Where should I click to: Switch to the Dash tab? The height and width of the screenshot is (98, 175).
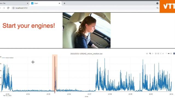coord(46,3)
